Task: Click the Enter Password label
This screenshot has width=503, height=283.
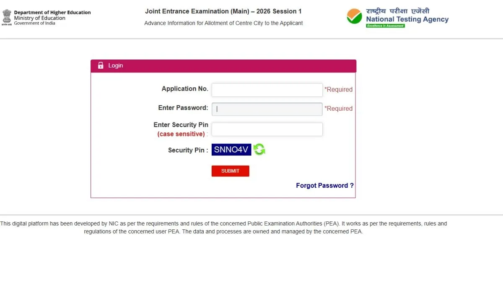Action: coord(183,108)
